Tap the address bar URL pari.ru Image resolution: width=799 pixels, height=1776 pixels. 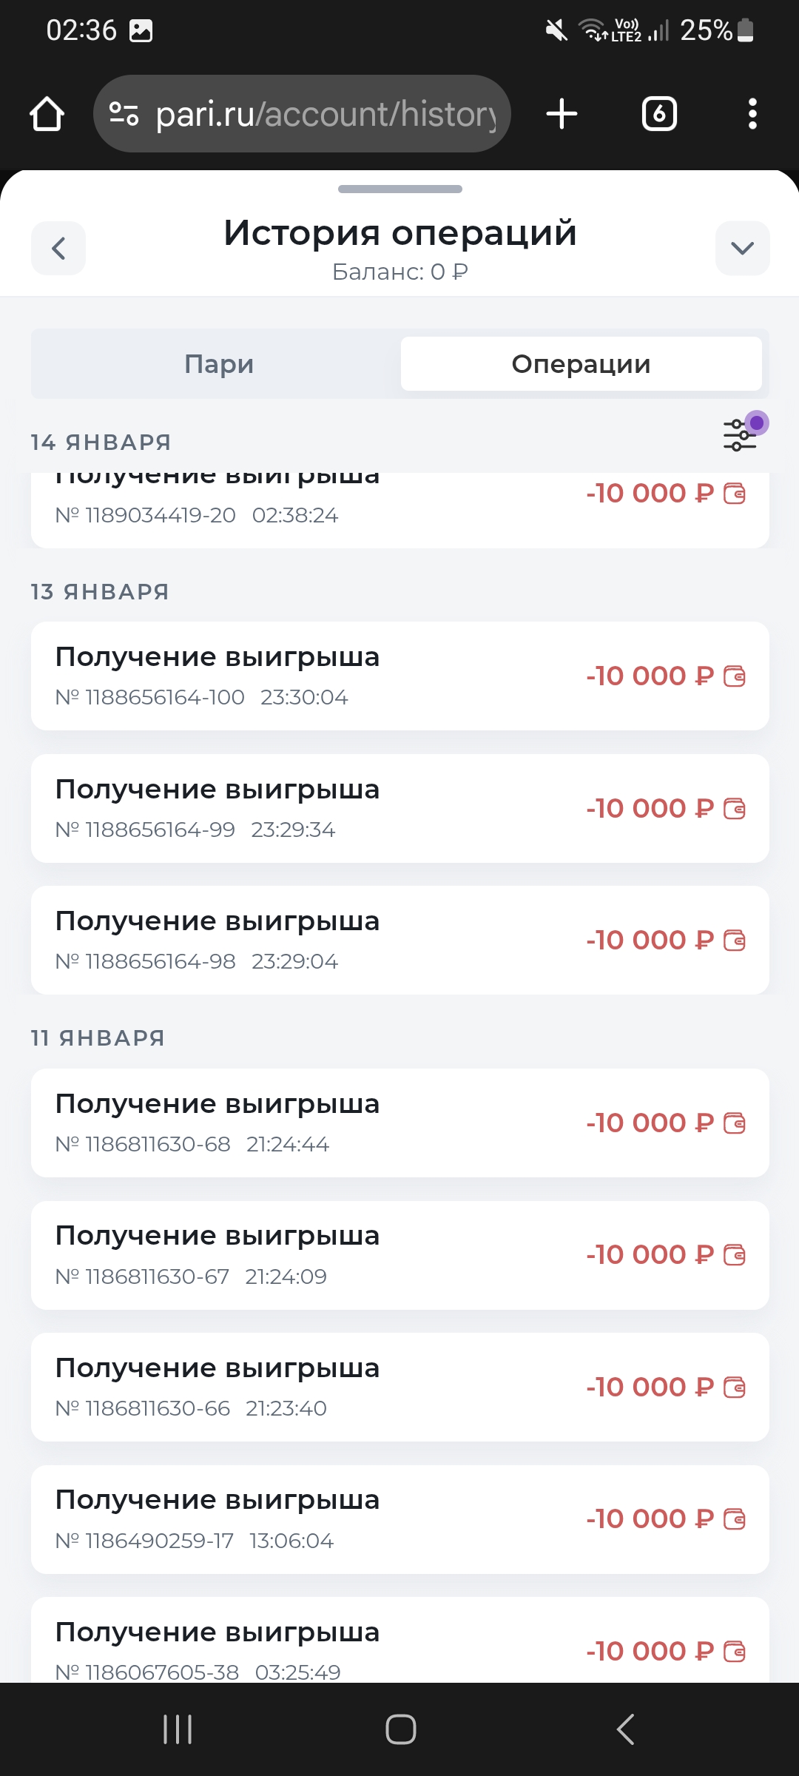326,114
